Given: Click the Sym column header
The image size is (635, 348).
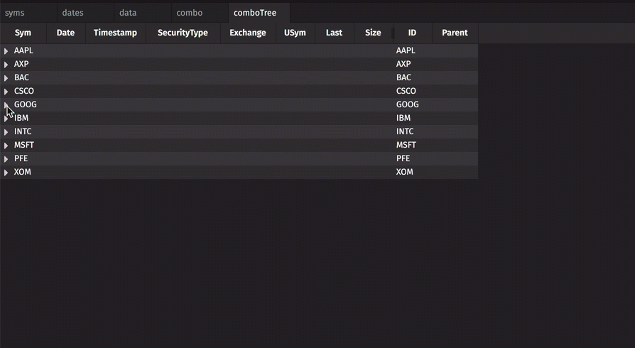Looking at the screenshot, I should click(23, 33).
